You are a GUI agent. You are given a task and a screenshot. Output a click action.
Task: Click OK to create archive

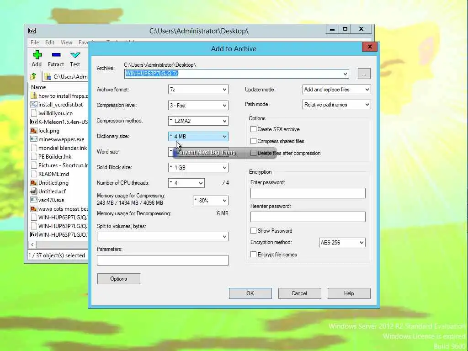(250, 293)
